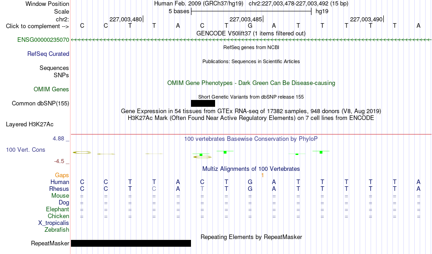432x254 pixels.
Task: Click the G base in the Human row
Action: [x=250, y=182]
